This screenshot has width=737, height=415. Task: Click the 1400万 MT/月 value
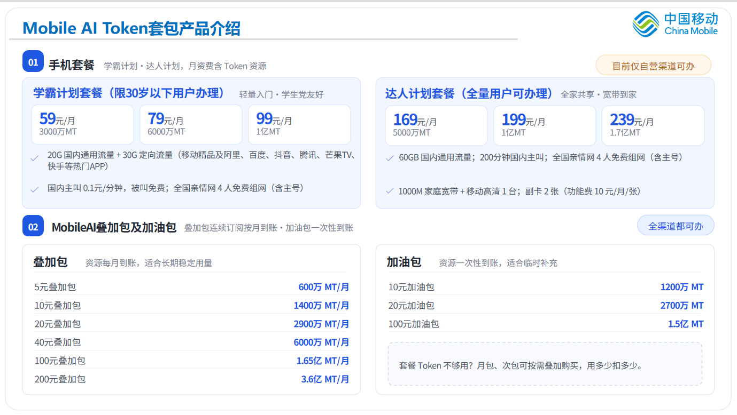(x=321, y=306)
